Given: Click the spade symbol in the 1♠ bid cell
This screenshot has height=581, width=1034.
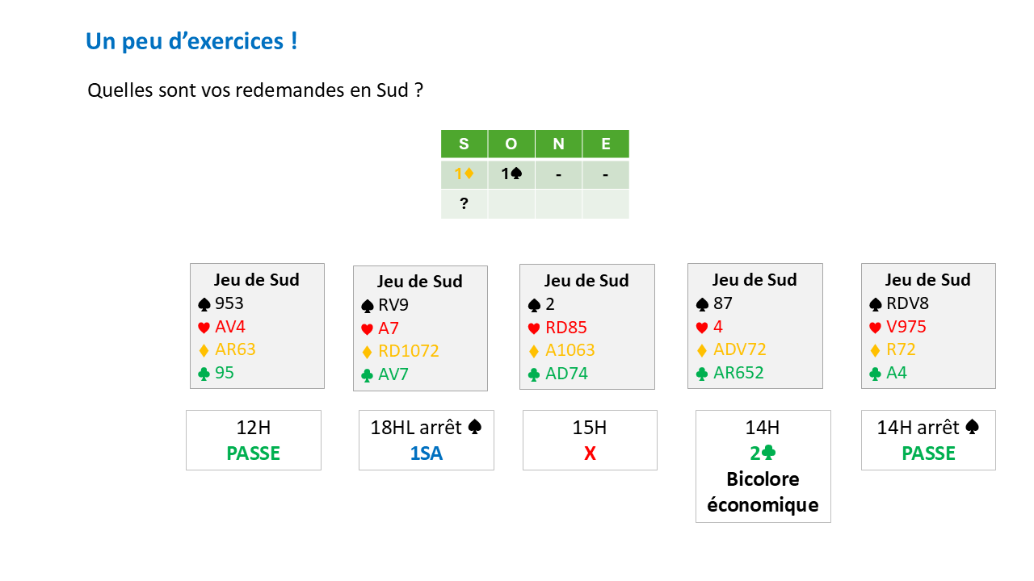Looking at the screenshot, I should 515,173.
